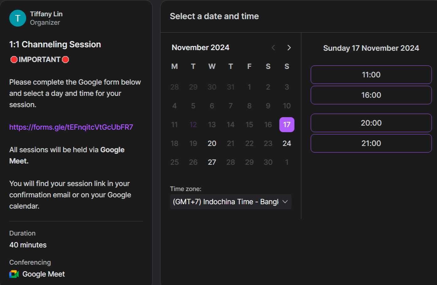Click the Google Meet icon
The image size is (437, 285).
[x=14, y=274]
